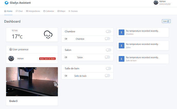
Task: Click the rainy weather cloud icon
Action: [x=48, y=35]
